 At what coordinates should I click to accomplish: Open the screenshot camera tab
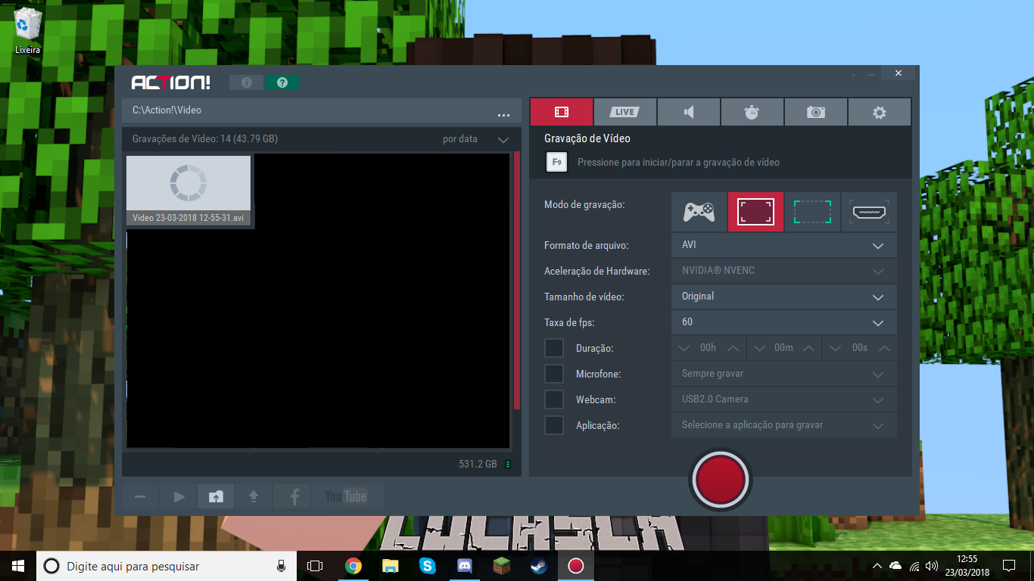(x=815, y=112)
